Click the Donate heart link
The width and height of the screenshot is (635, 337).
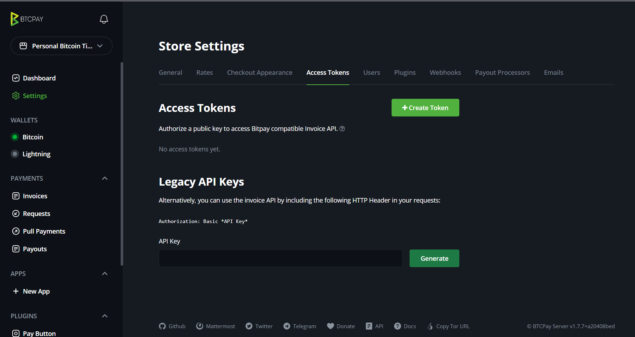point(341,326)
